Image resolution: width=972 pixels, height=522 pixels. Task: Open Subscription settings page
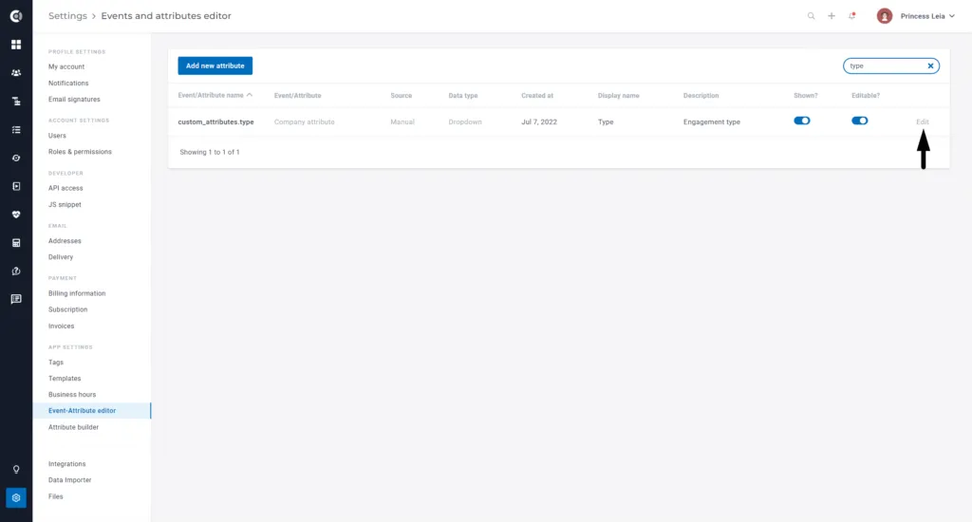pyautogui.click(x=67, y=309)
